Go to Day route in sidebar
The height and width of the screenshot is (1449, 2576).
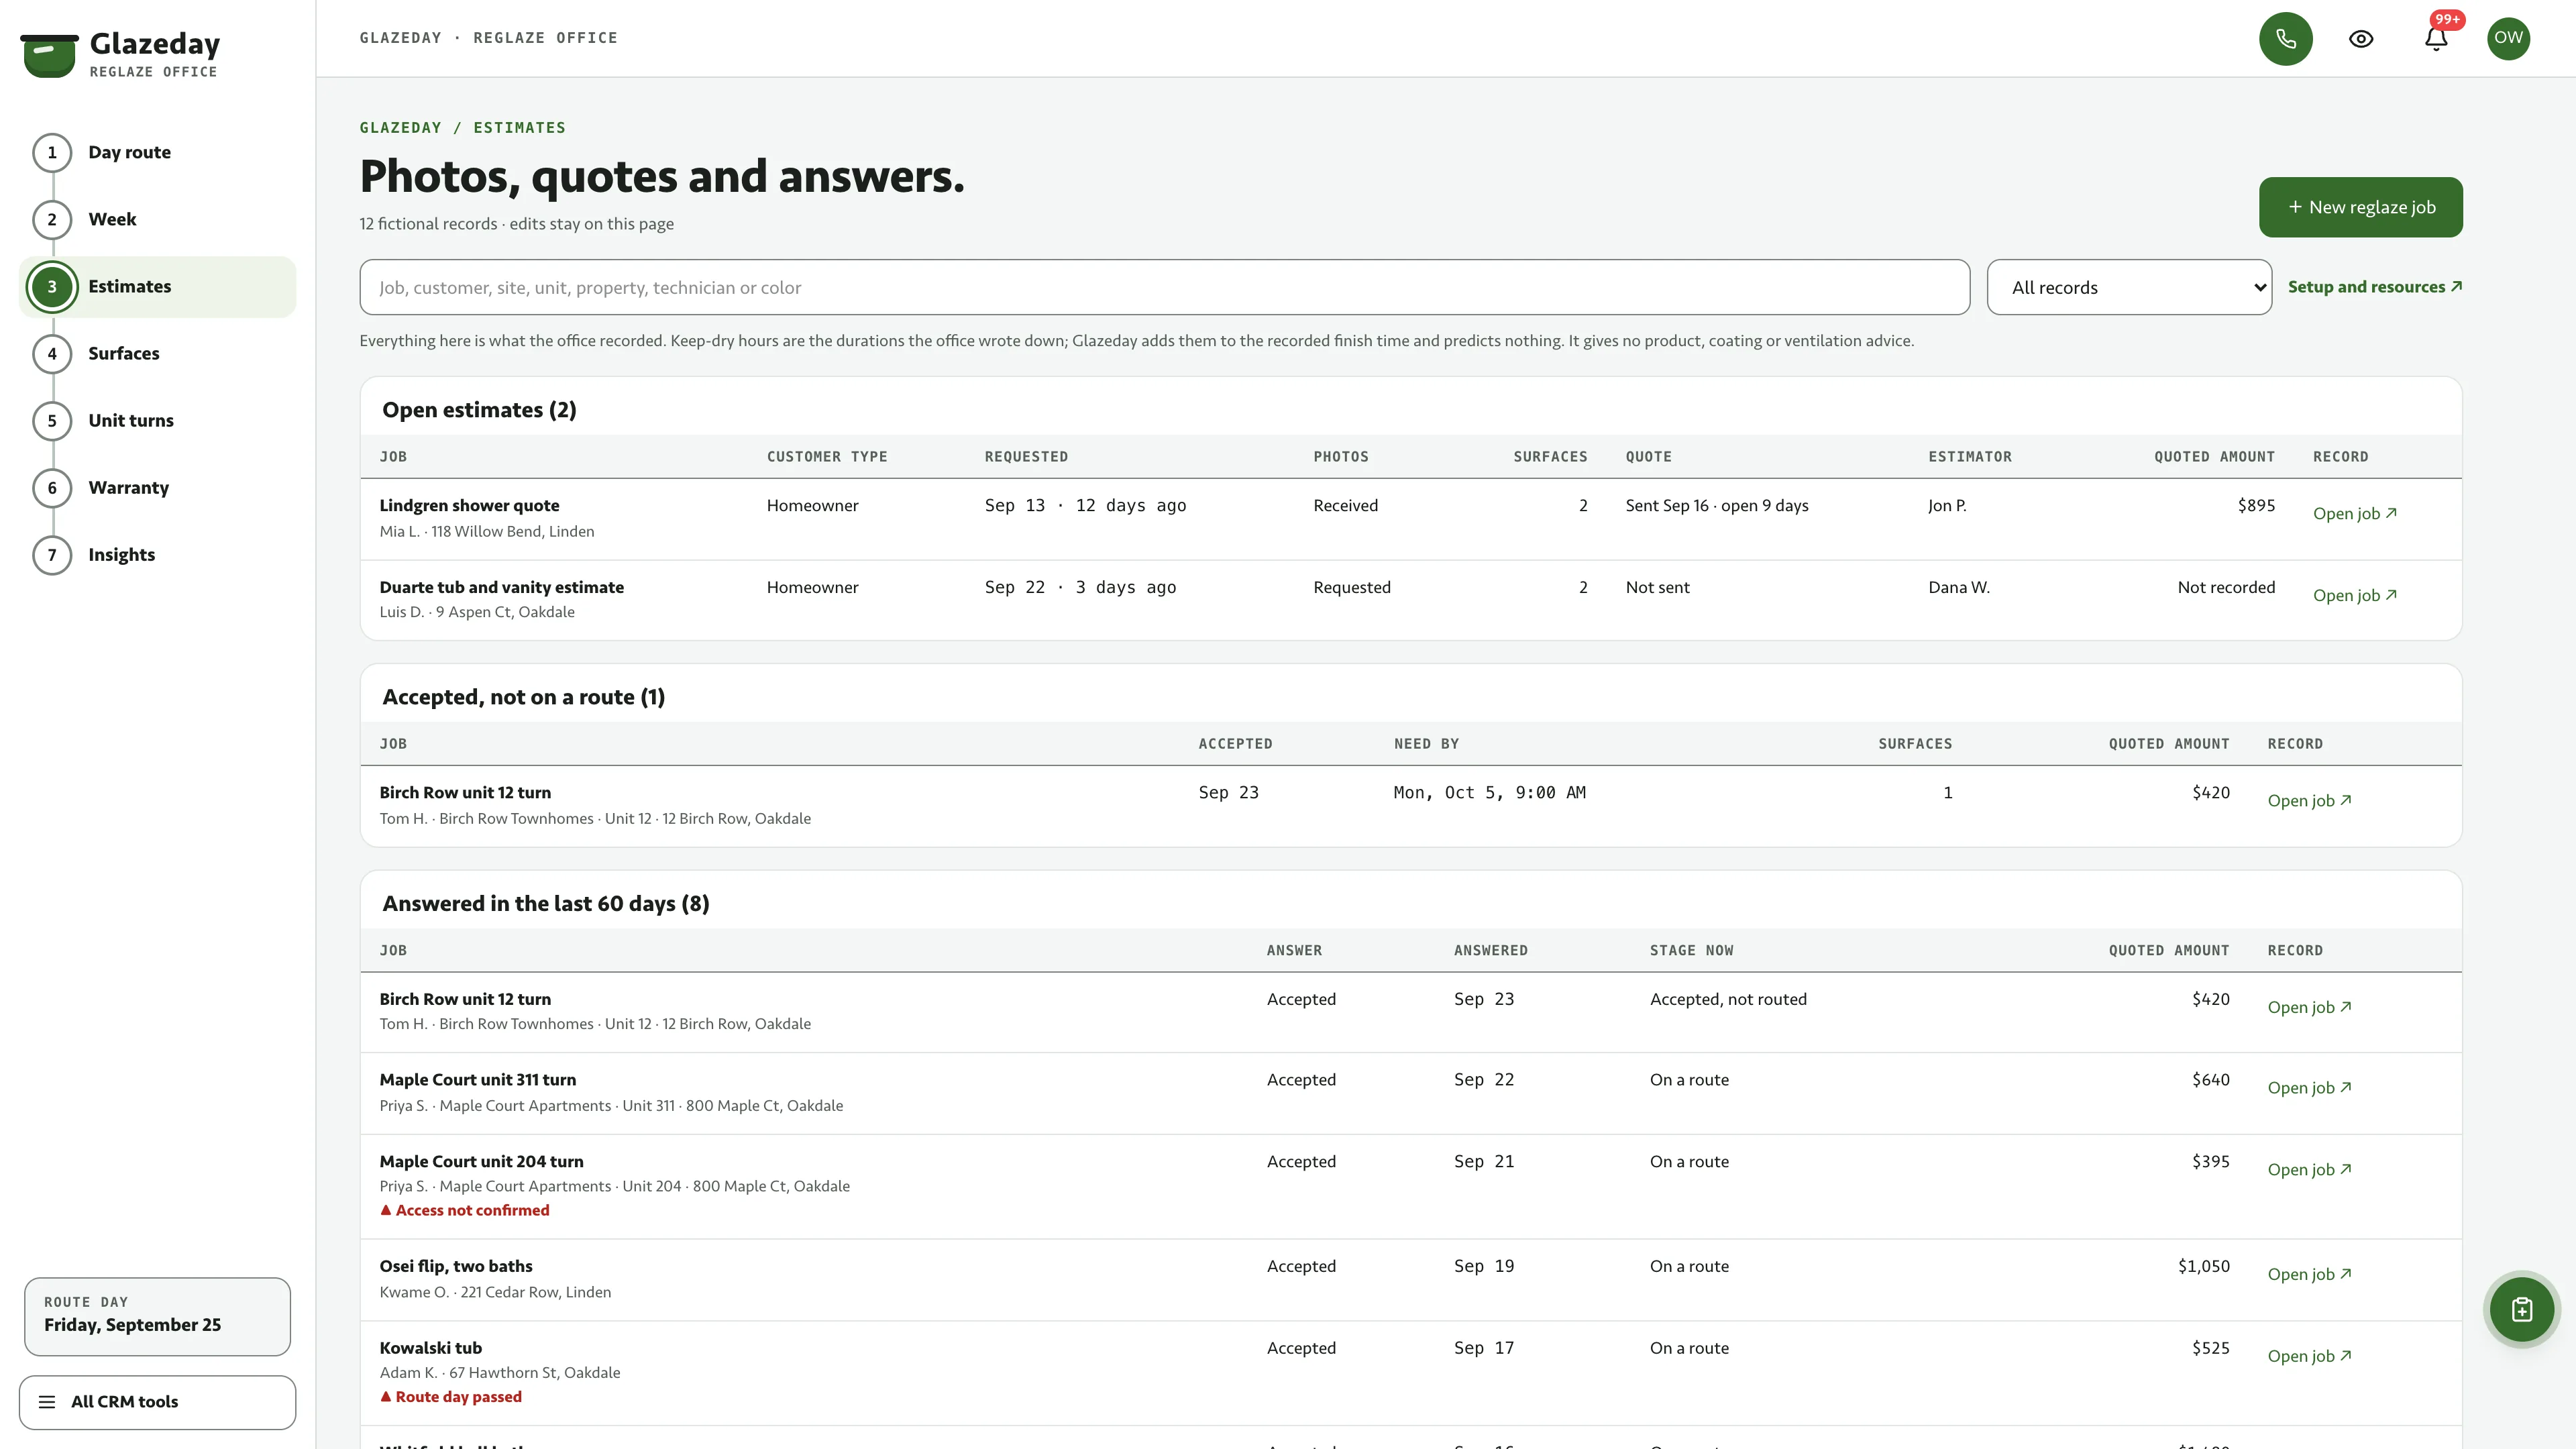click(x=158, y=152)
